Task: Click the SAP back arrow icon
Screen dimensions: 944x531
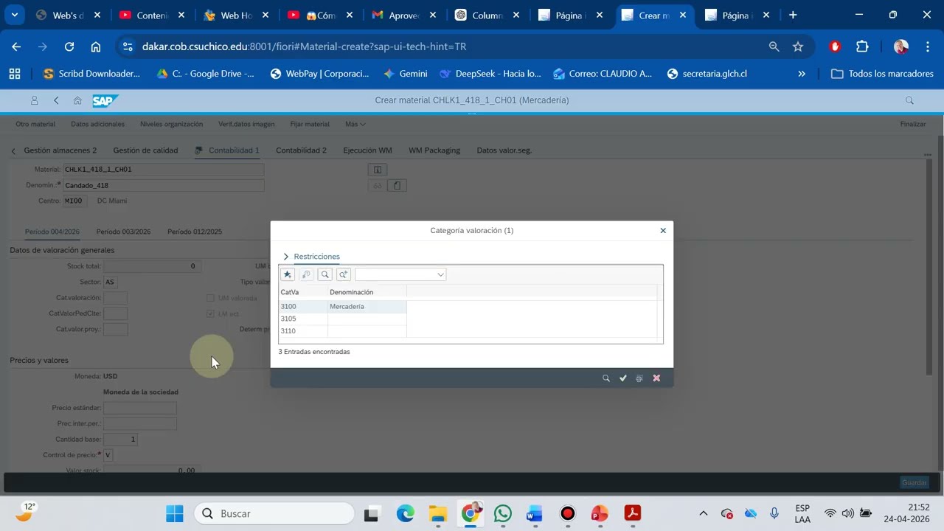Action: tap(56, 100)
